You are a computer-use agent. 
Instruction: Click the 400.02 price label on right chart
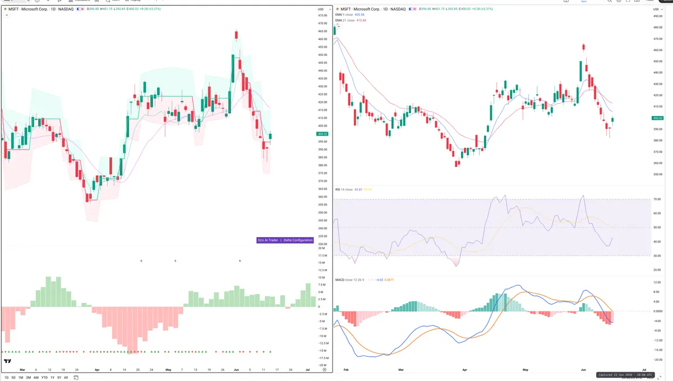658,118
